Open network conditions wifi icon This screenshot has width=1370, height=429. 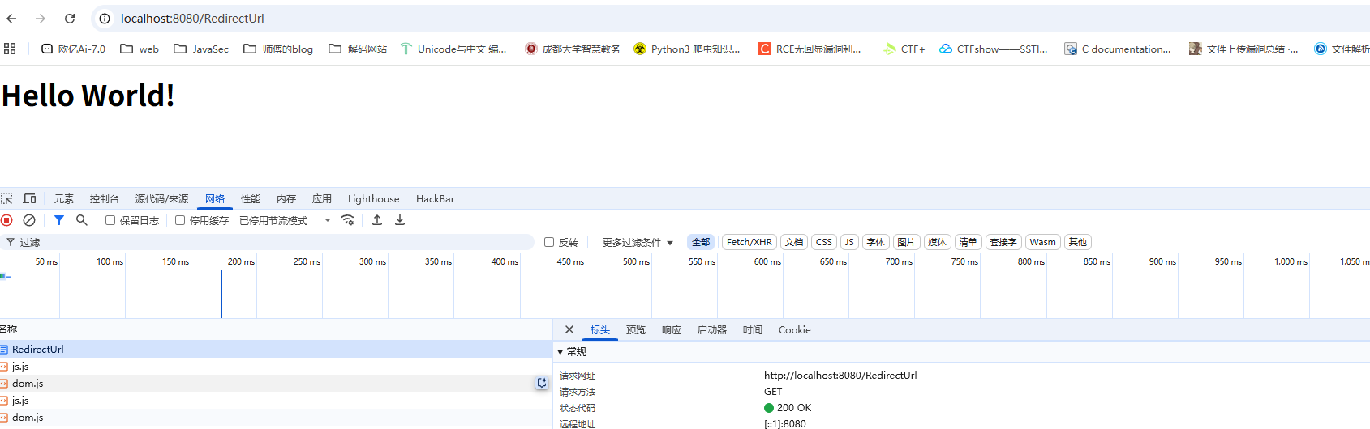pos(348,220)
